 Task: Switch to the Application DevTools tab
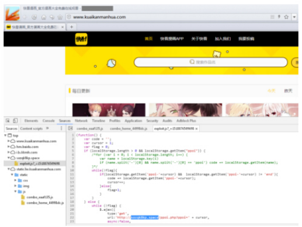coord(133,121)
